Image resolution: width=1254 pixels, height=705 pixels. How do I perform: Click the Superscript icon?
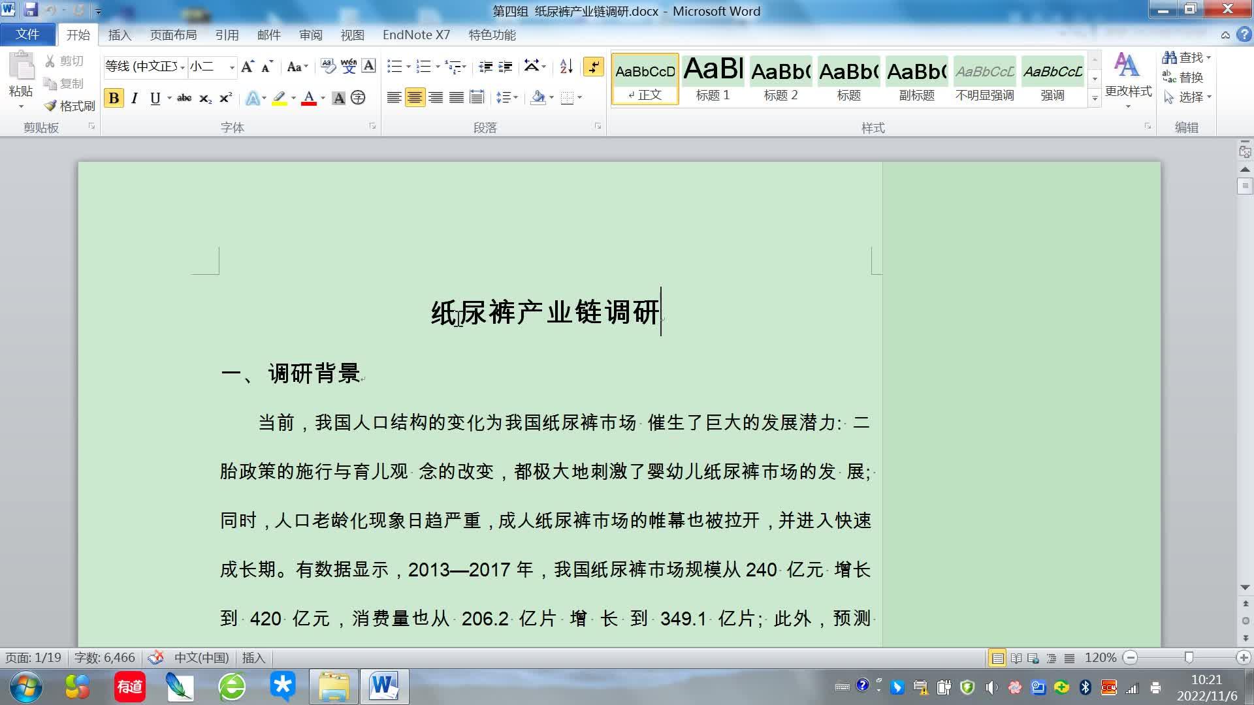pyautogui.click(x=226, y=99)
